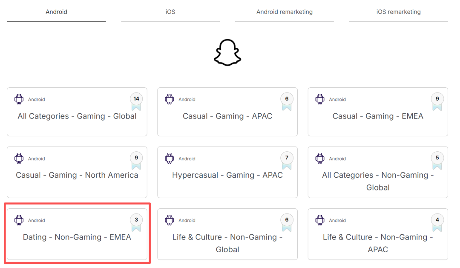
Task: Click rank 4 badge on Life & Culture APAC
Action: tap(437, 222)
